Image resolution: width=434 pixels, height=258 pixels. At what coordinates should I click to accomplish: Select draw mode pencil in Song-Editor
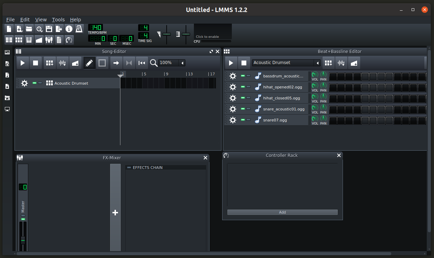89,63
